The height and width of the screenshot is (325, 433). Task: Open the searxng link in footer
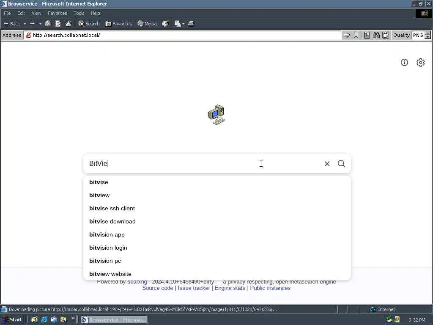(137, 281)
